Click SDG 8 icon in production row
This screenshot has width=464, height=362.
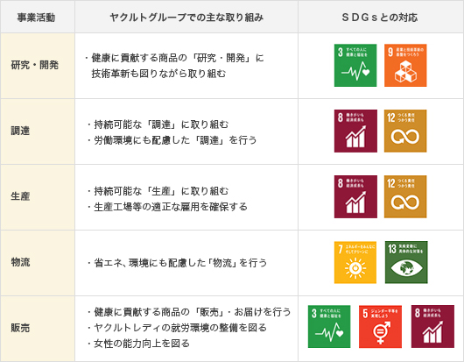pos(355,196)
